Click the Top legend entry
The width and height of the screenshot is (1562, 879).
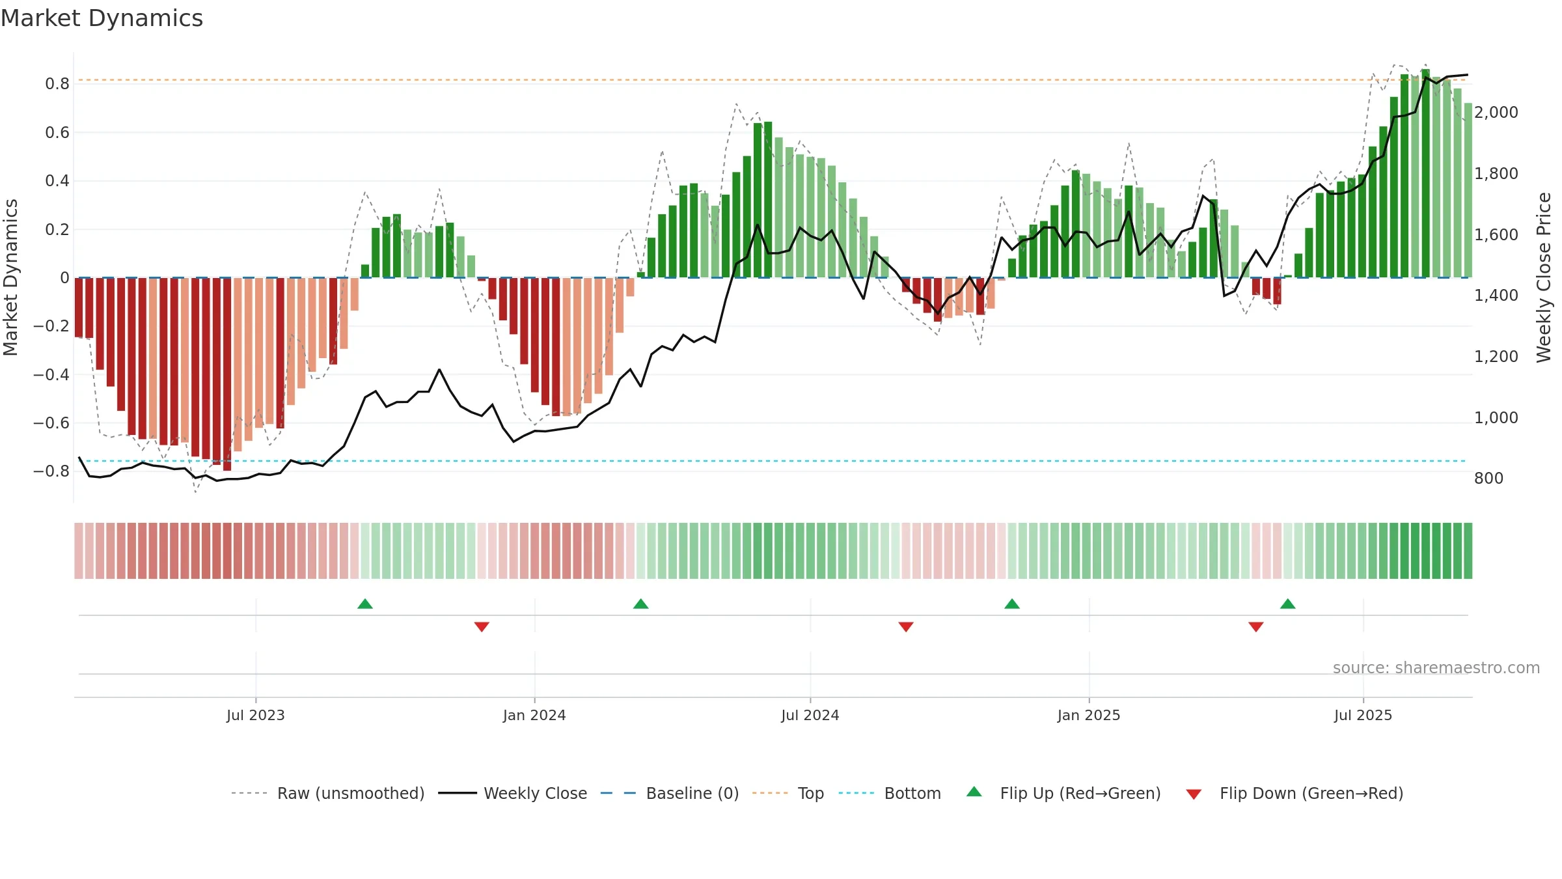click(788, 793)
